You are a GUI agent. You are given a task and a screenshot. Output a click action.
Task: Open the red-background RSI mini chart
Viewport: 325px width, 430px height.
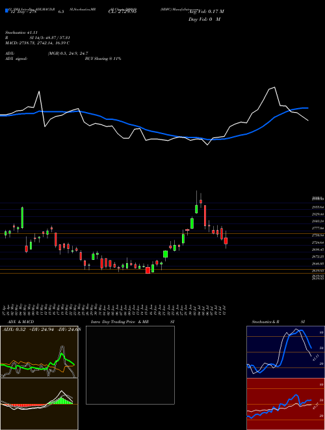pyautogui.click(x=285, y=404)
